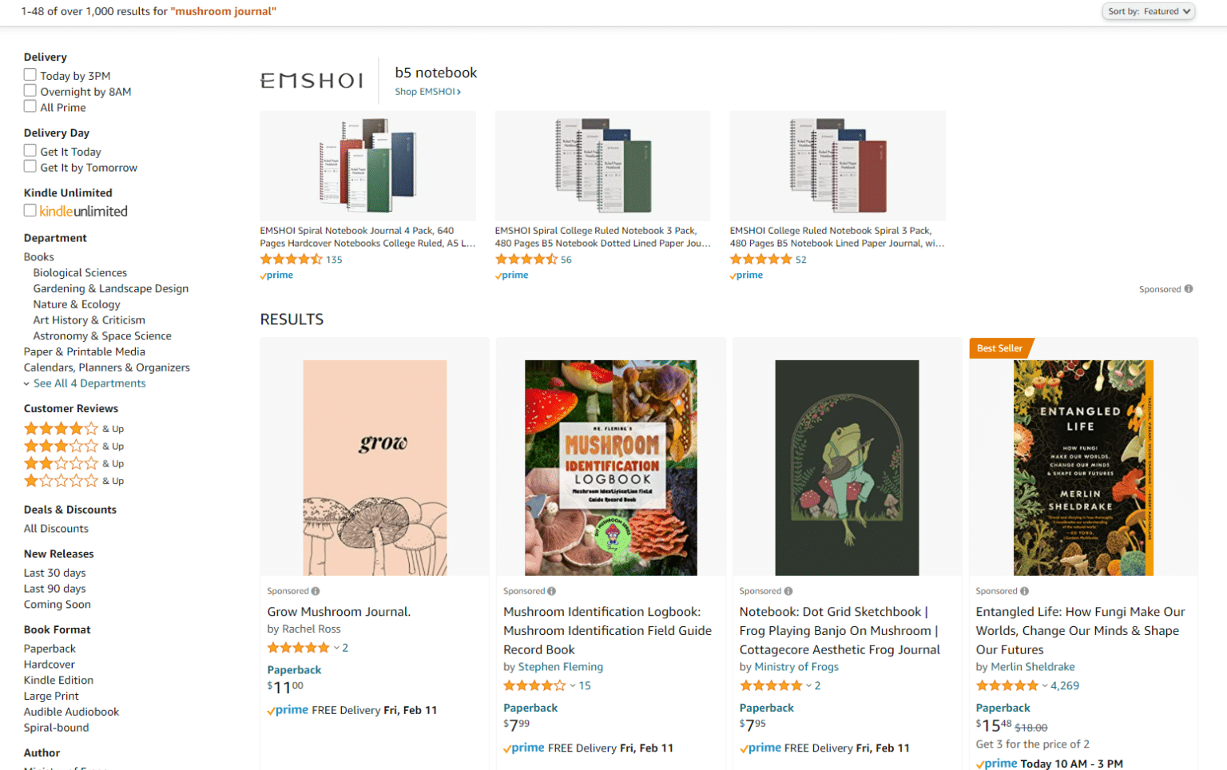This screenshot has width=1227, height=770.
Task: Toggle the "Get It by Tomorrow" filter
Action: 30,166
